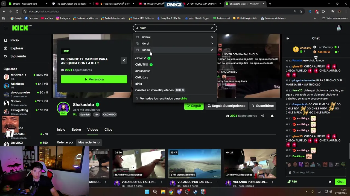Image resolution: width=350 pixels, height=196 pixels.
Task: Remove 'sideral' from search history
Action: point(212,37)
